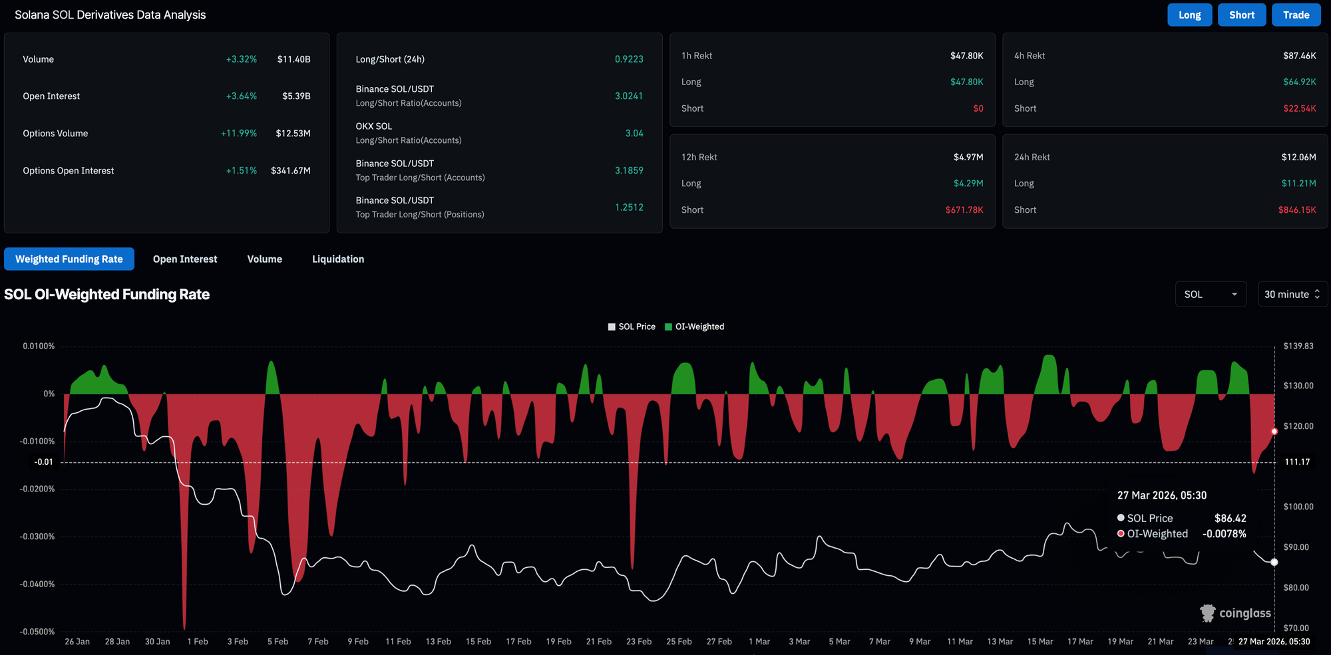The height and width of the screenshot is (655, 1331).
Task: Open the Liquidation tab
Action: 338,259
